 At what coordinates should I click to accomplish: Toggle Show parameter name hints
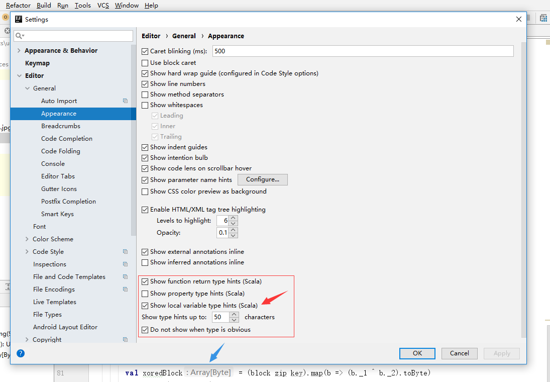pyautogui.click(x=145, y=180)
